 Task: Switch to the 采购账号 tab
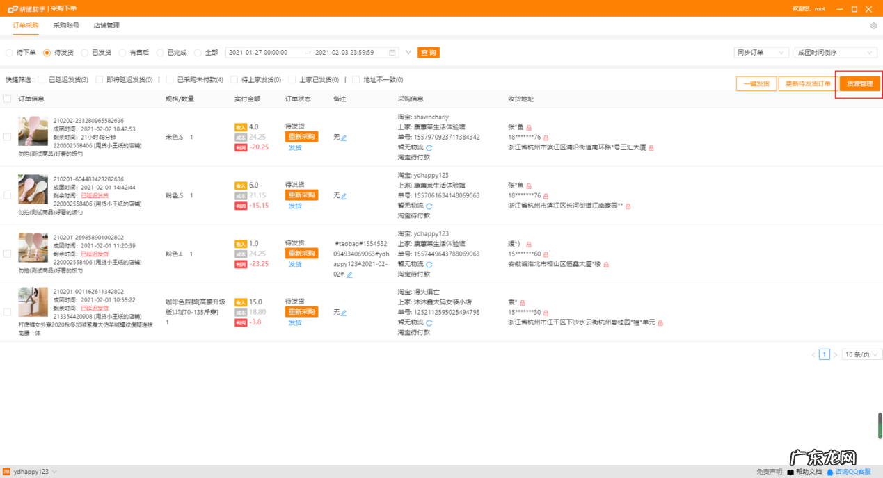click(x=65, y=24)
